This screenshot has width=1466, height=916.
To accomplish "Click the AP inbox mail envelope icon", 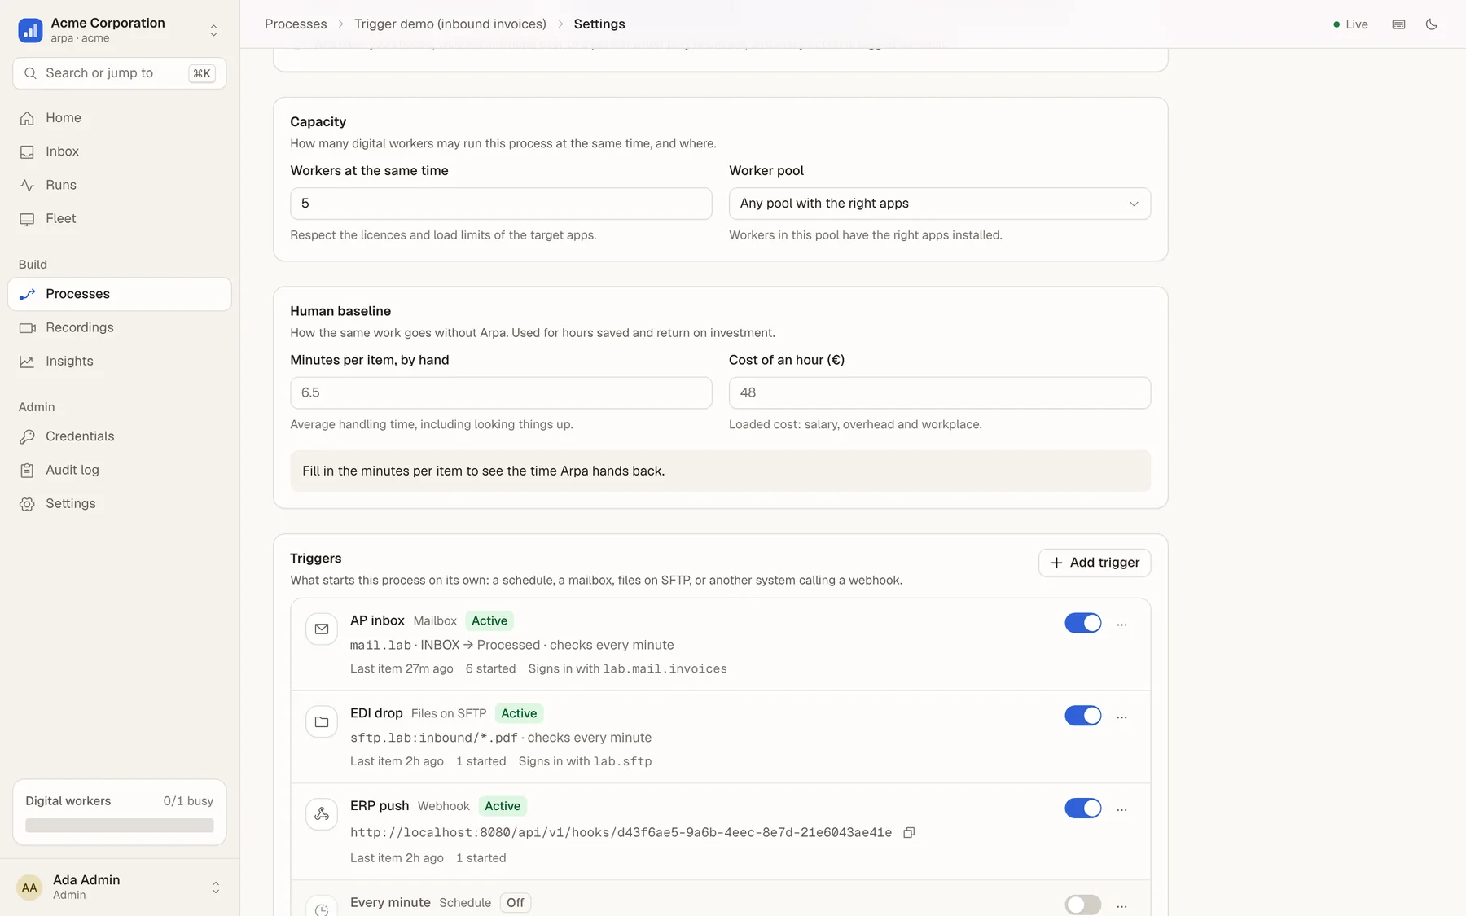I will (322, 629).
